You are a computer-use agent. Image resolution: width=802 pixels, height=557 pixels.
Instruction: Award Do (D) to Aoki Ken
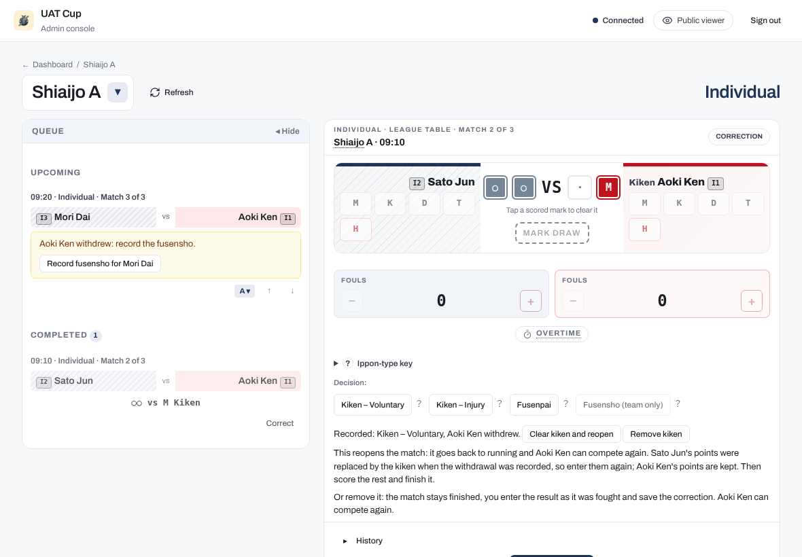(714, 203)
